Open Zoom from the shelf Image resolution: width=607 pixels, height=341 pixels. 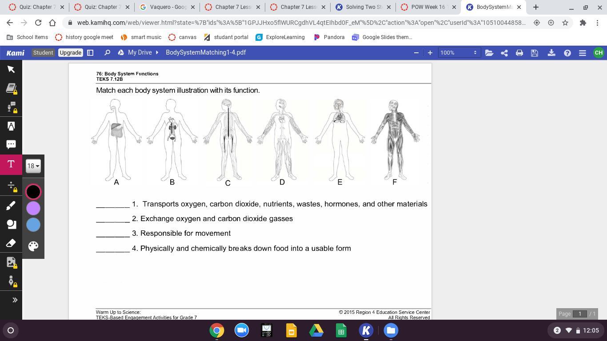[242, 330]
